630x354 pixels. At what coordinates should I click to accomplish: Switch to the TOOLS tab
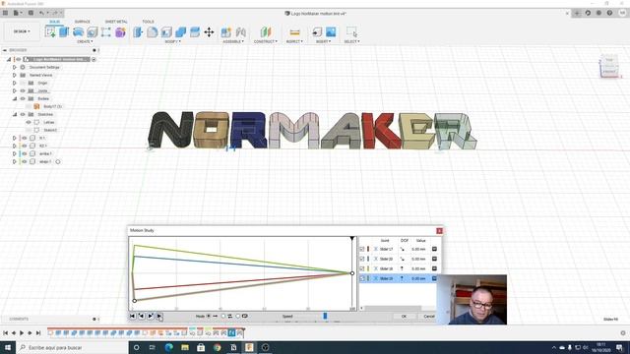click(148, 22)
